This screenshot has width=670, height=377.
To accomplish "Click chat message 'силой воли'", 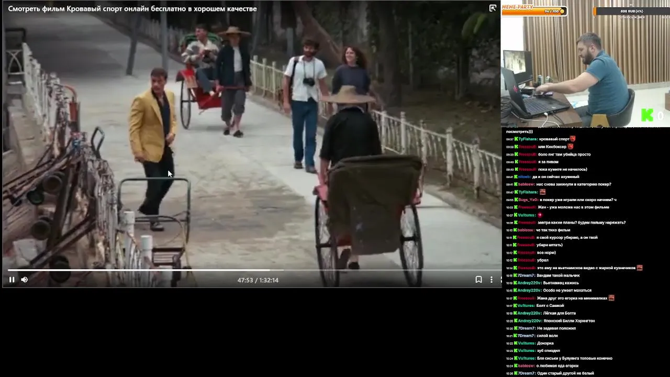I will point(548,336).
